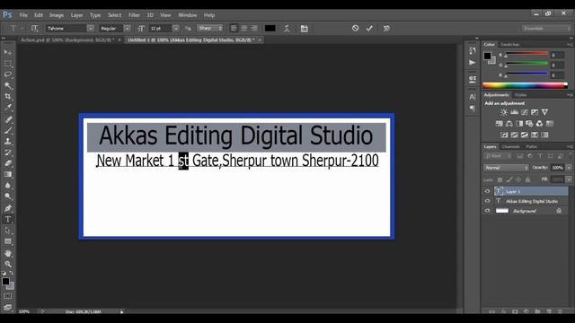This screenshot has width=575, height=323.
Task: Select the Path Selection tool
Action: point(8,231)
